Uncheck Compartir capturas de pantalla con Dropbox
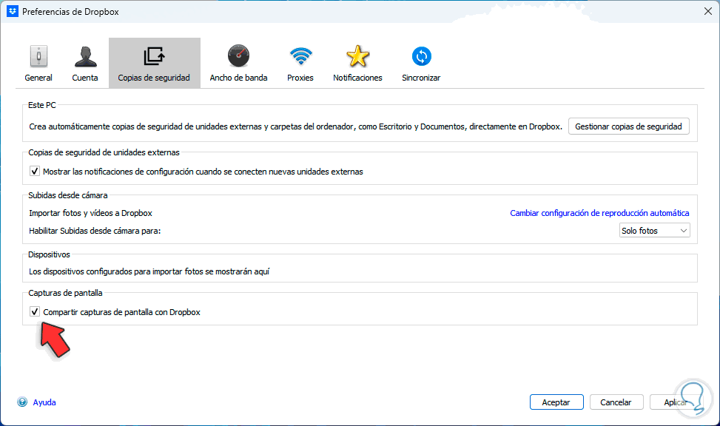Image resolution: width=720 pixels, height=426 pixels. [35, 311]
